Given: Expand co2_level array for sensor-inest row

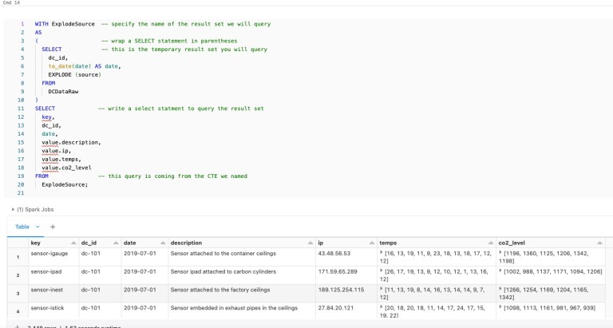Looking at the screenshot, I should click(x=500, y=290).
